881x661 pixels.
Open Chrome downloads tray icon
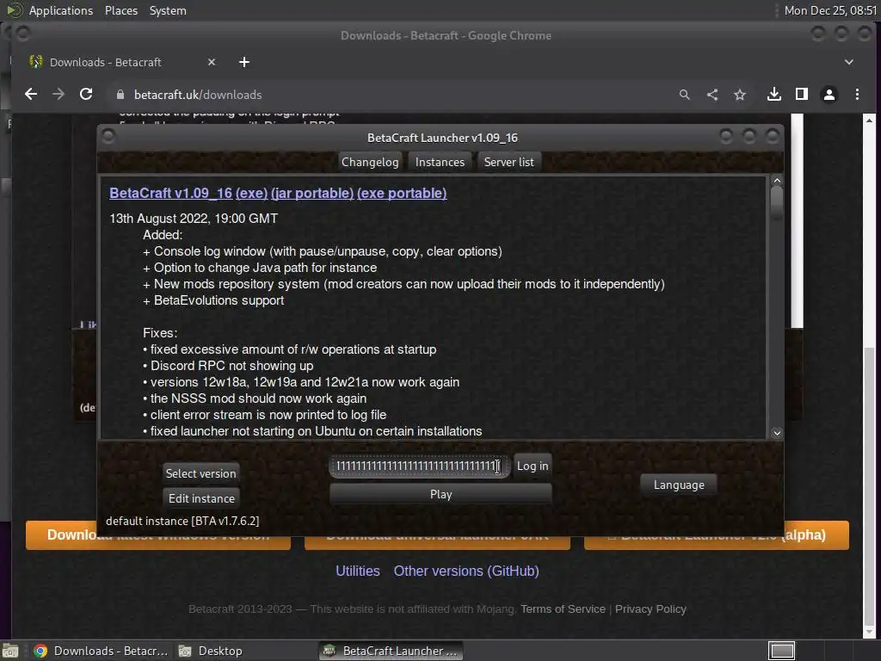(x=774, y=95)
